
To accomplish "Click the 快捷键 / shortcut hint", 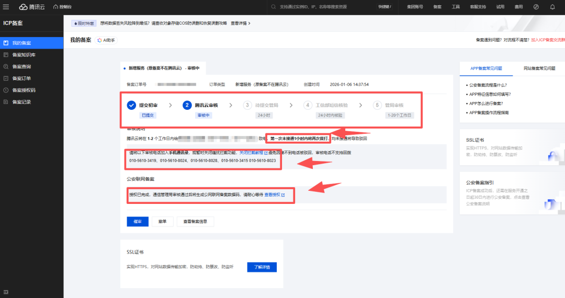I will click(385, 7).
